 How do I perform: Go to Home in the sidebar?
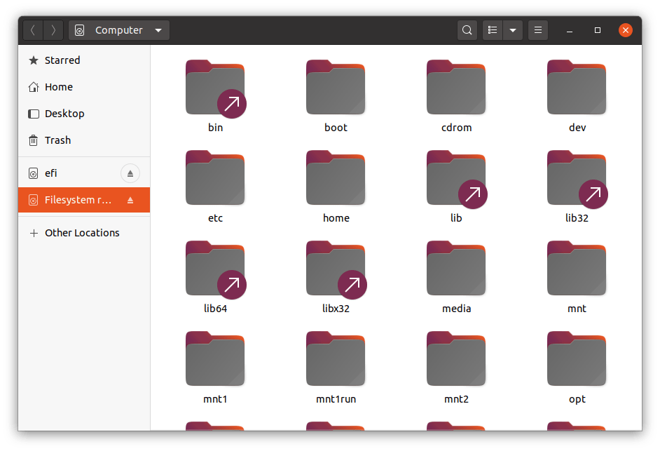coord(59,87)
